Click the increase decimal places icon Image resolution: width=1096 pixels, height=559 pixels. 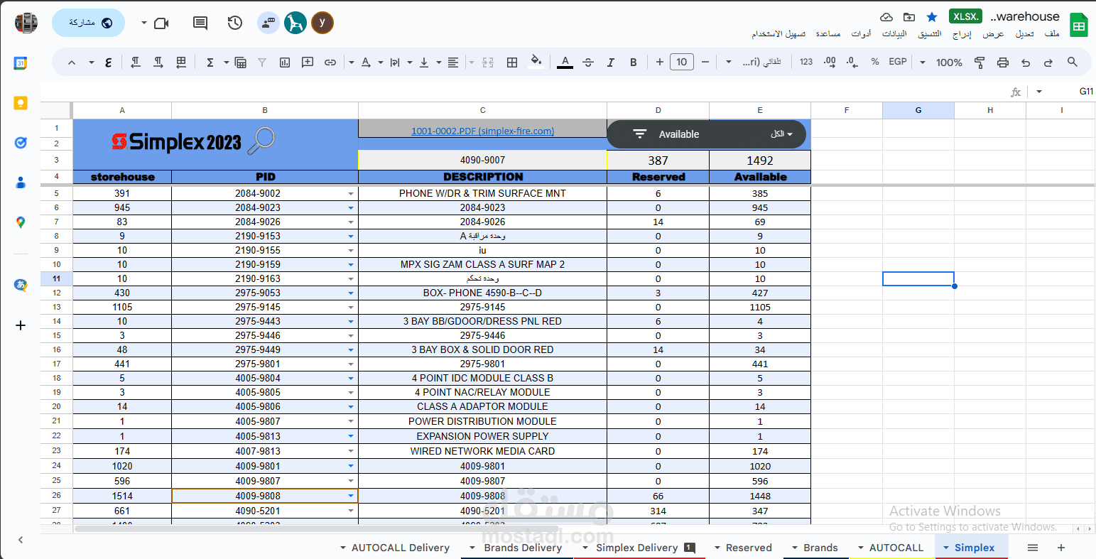click(829, 62)
